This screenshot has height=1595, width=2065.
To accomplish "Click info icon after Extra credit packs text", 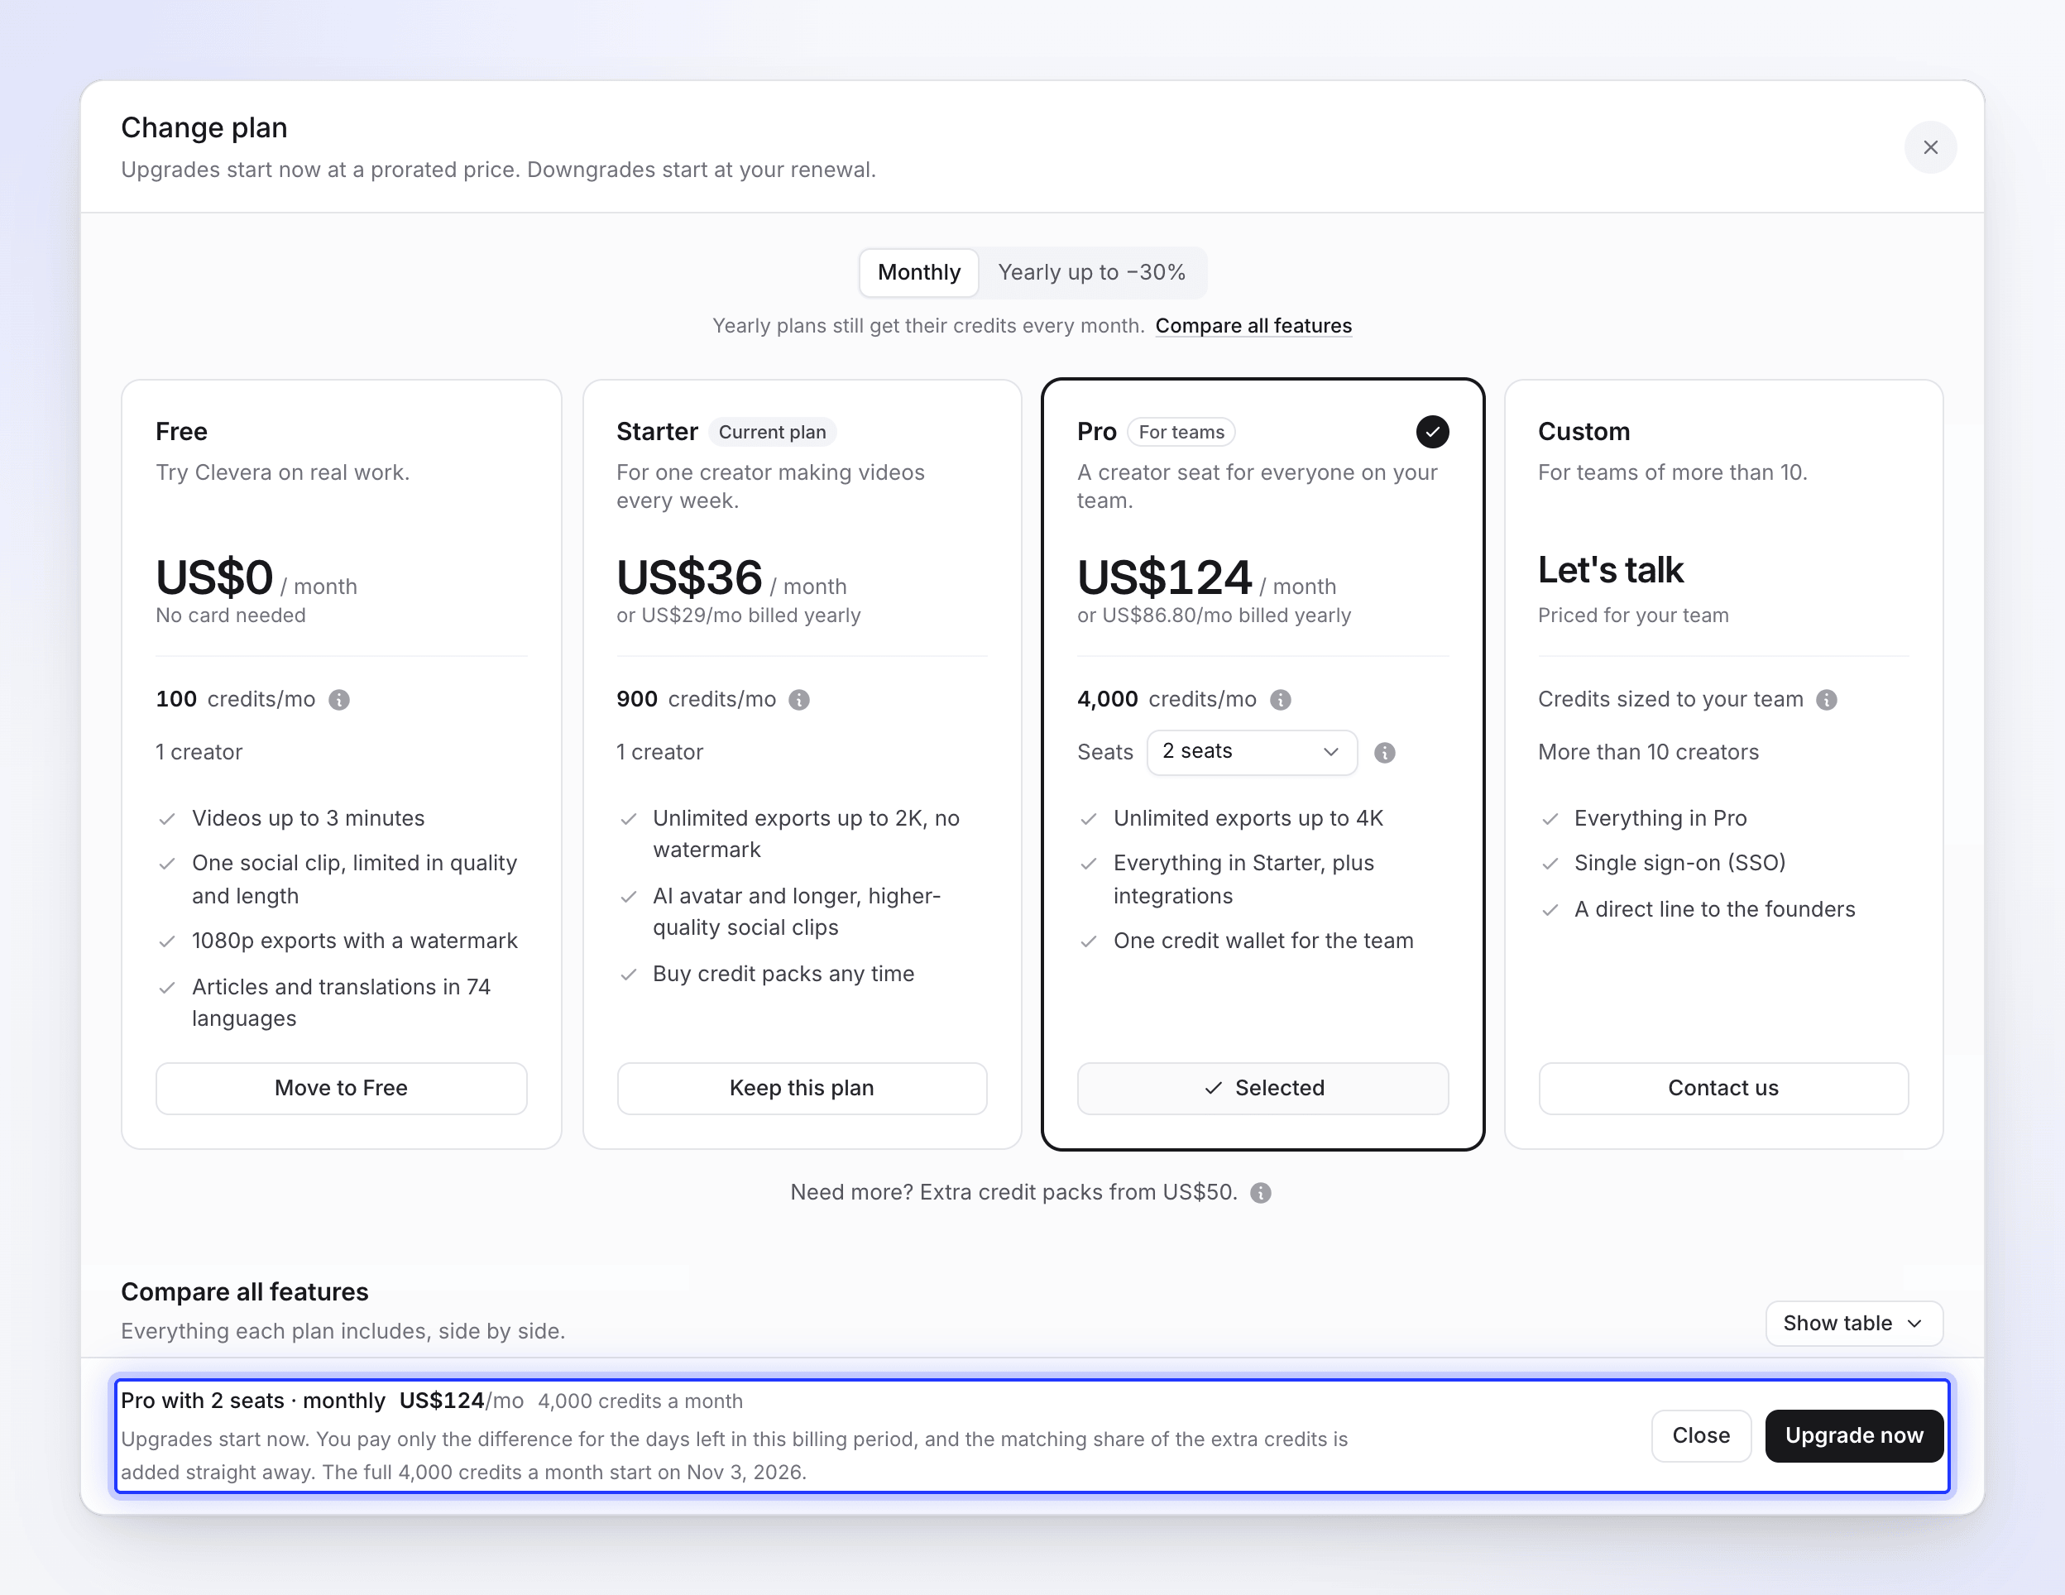I will click(x=1260, y=1193).
